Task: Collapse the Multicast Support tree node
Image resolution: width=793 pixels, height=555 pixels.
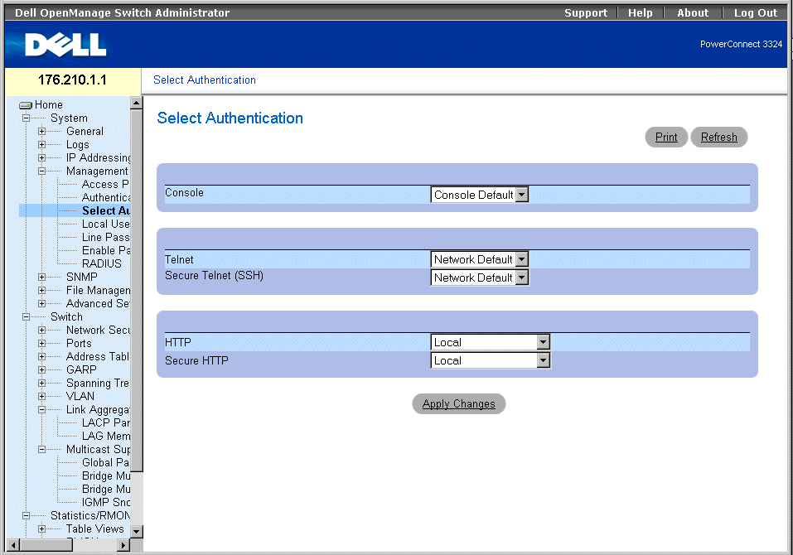Action: pos(41,449)
